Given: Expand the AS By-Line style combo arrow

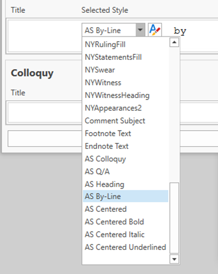Looking at the screenshot, I should click(140, 30).
